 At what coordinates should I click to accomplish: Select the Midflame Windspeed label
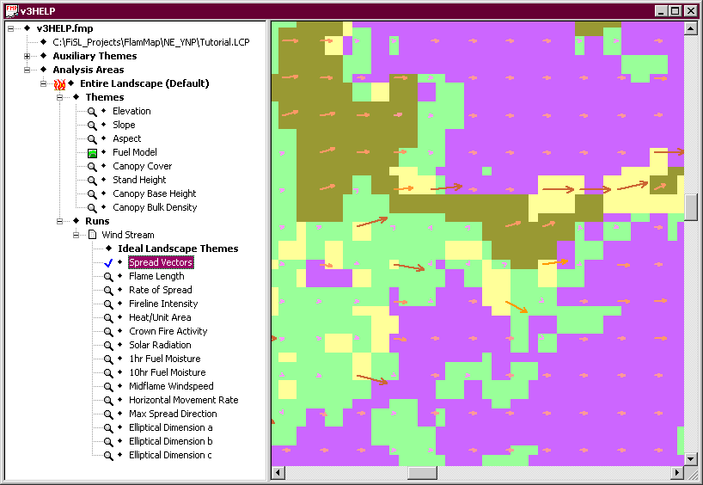pos(171,386)
